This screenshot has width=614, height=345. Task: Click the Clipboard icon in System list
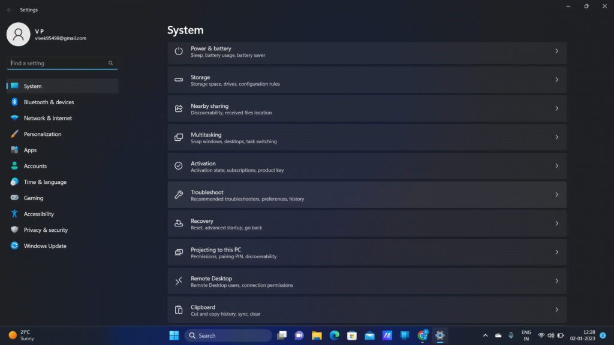tap(179, 310)
